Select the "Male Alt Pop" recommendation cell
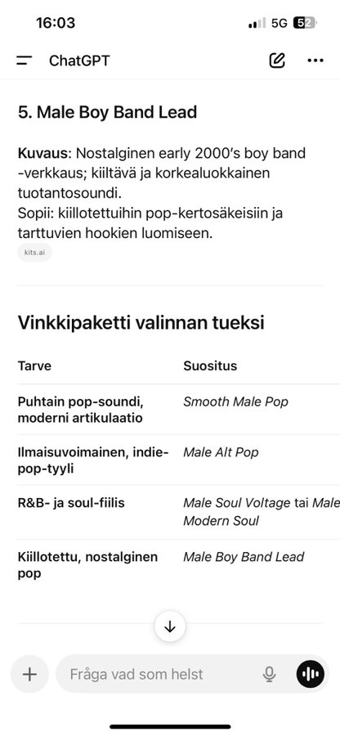 221,452
